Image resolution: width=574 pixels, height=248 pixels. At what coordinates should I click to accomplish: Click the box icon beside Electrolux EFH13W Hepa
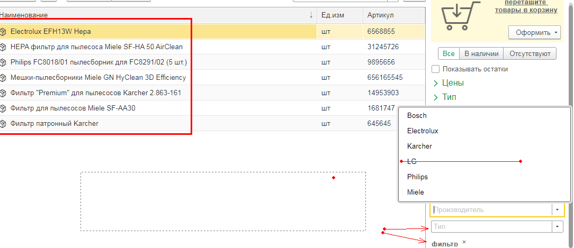tap(4, 32)
